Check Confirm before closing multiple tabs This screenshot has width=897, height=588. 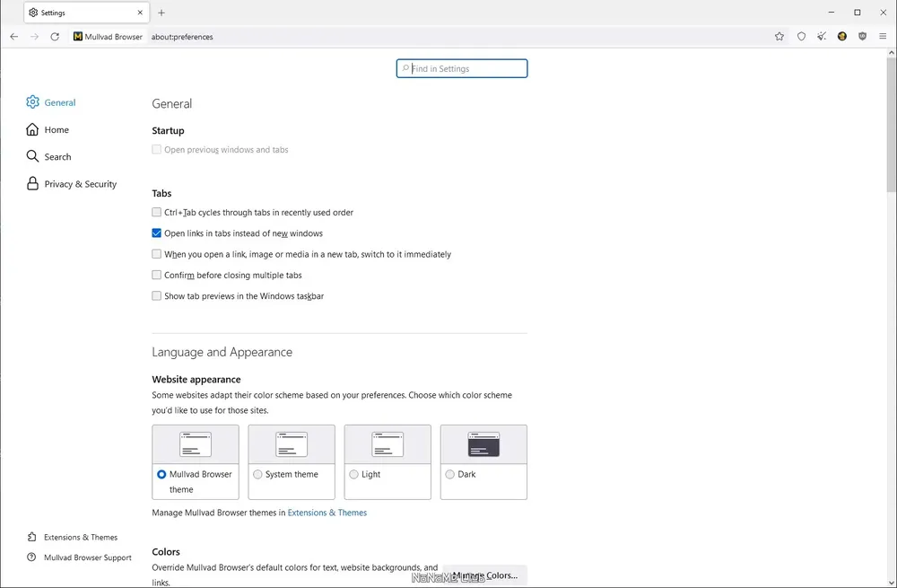(x=156, y=275)
